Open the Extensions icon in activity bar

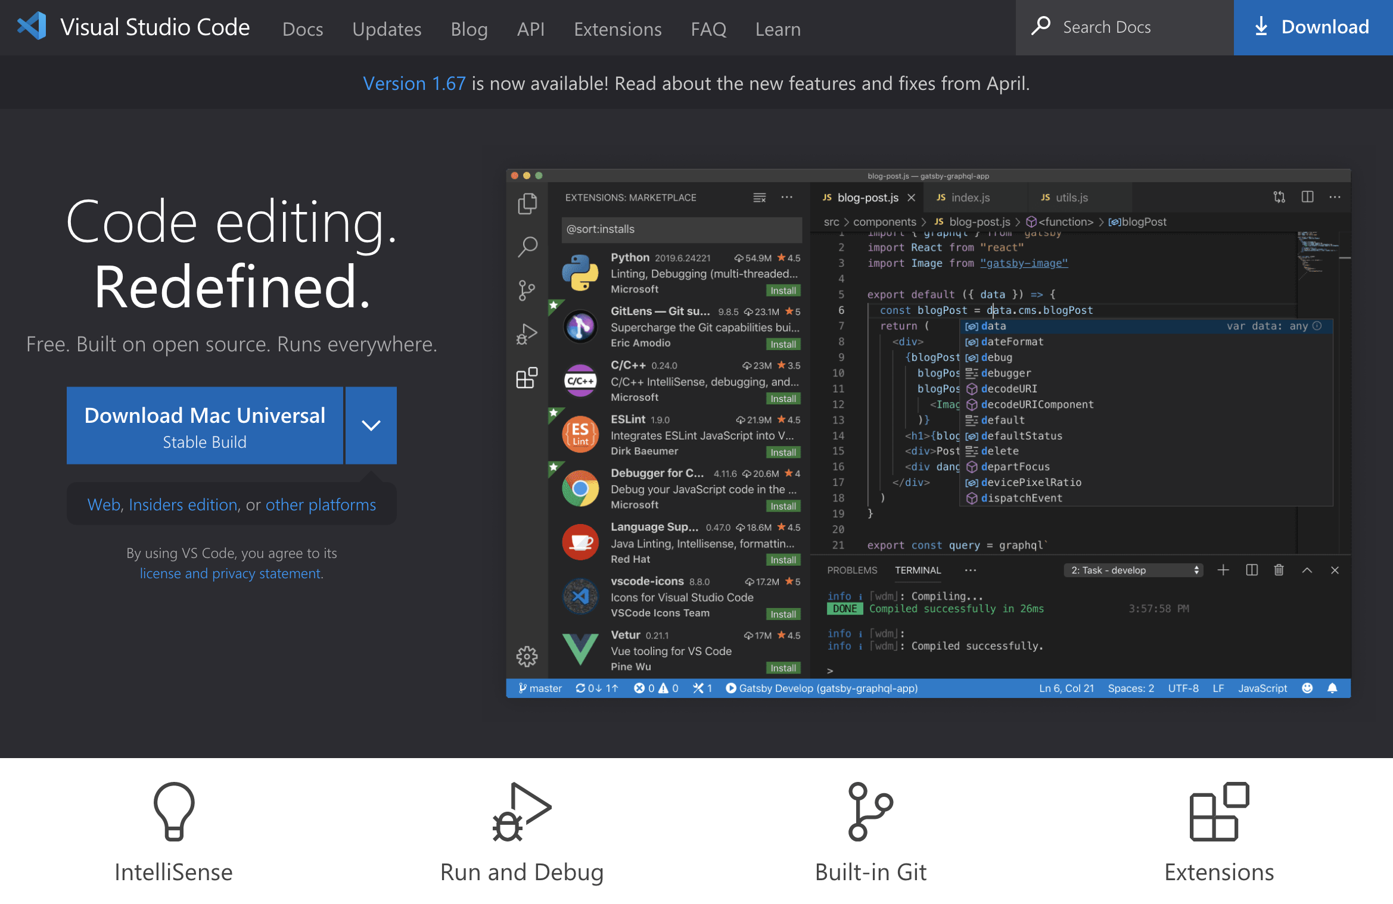527,378
